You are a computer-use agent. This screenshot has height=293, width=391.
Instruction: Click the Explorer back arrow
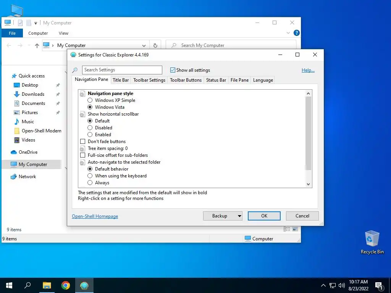click(9, 45)
